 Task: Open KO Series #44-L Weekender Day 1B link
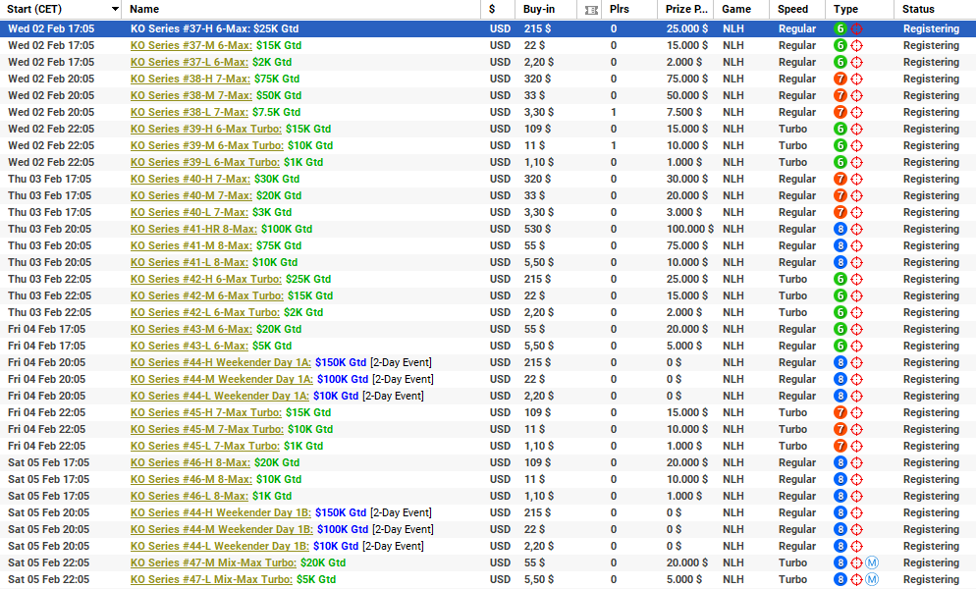tap(220, 546)
